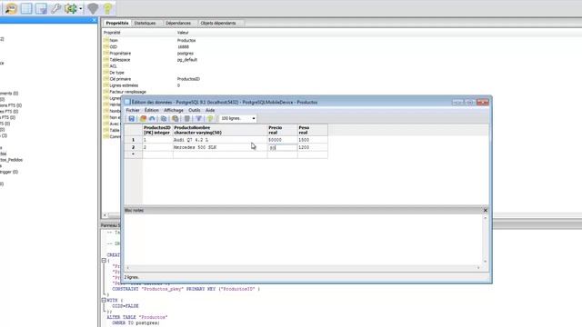This screenshot has height=327, width=582.
Task: Open the plugins dropdown arrow
Action: click(81, 8)
